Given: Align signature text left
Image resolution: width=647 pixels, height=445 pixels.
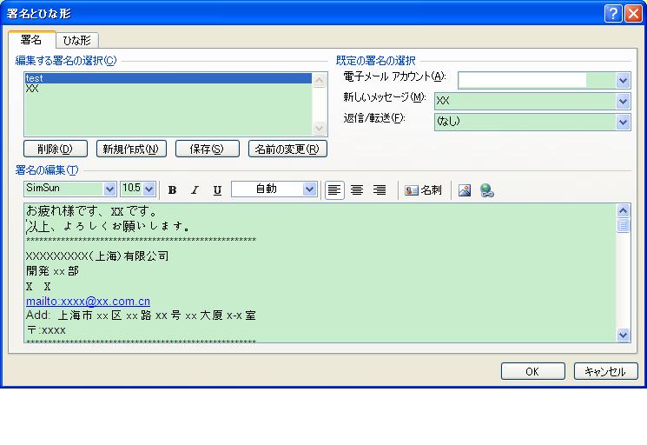Looking at the screenshot, I should [x=334, y=189].
